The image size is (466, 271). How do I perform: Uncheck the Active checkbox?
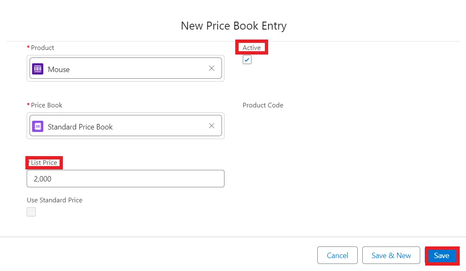click(x=247, y=60)
